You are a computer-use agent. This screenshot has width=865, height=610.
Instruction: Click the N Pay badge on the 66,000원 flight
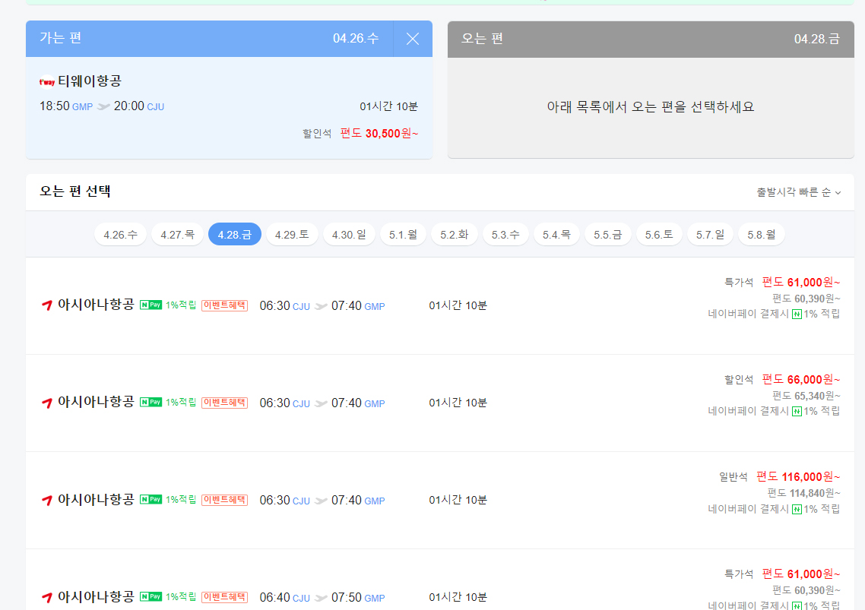click(x=151, y=402)
